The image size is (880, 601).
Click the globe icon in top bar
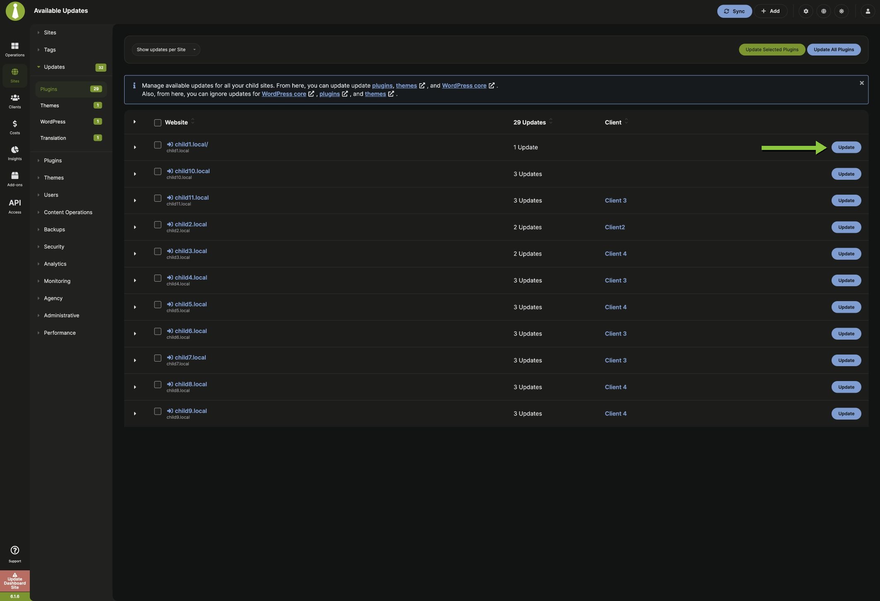pyautogui.click(x=824, y=11)
